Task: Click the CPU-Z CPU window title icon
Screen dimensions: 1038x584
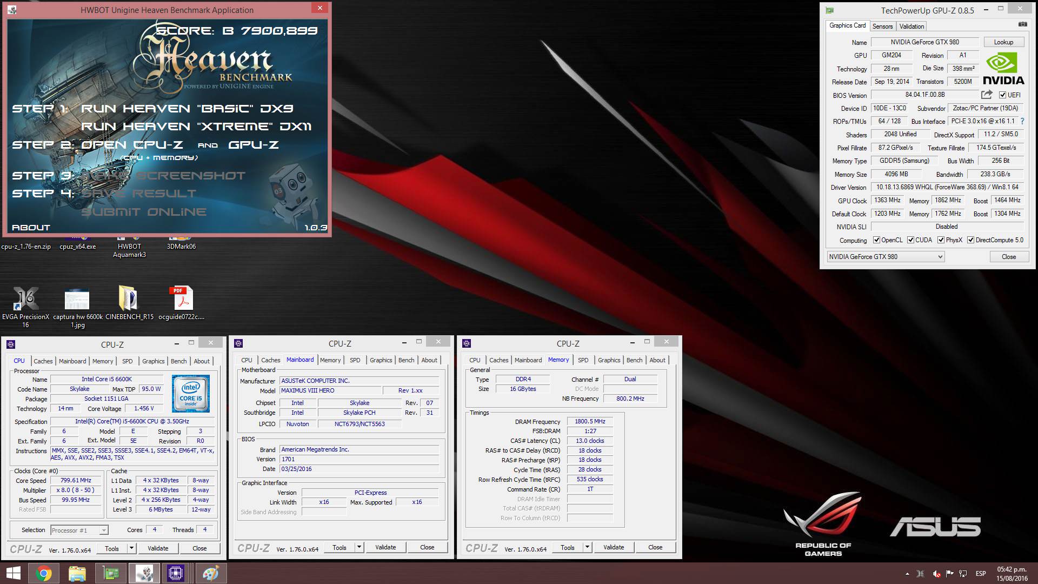Action: point(11,344)
